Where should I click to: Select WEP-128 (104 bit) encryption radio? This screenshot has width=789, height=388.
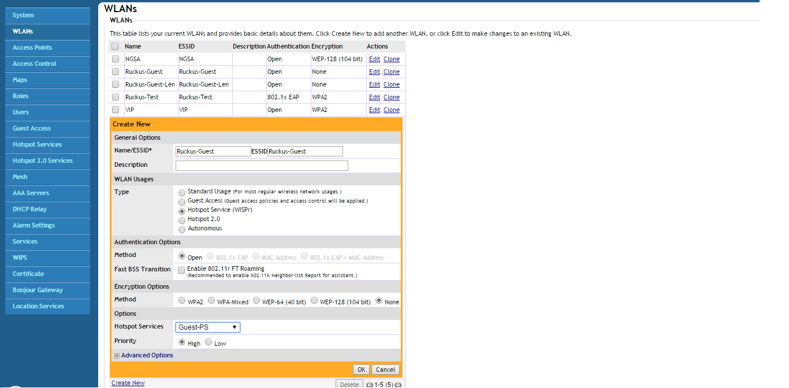coord(314,301)
